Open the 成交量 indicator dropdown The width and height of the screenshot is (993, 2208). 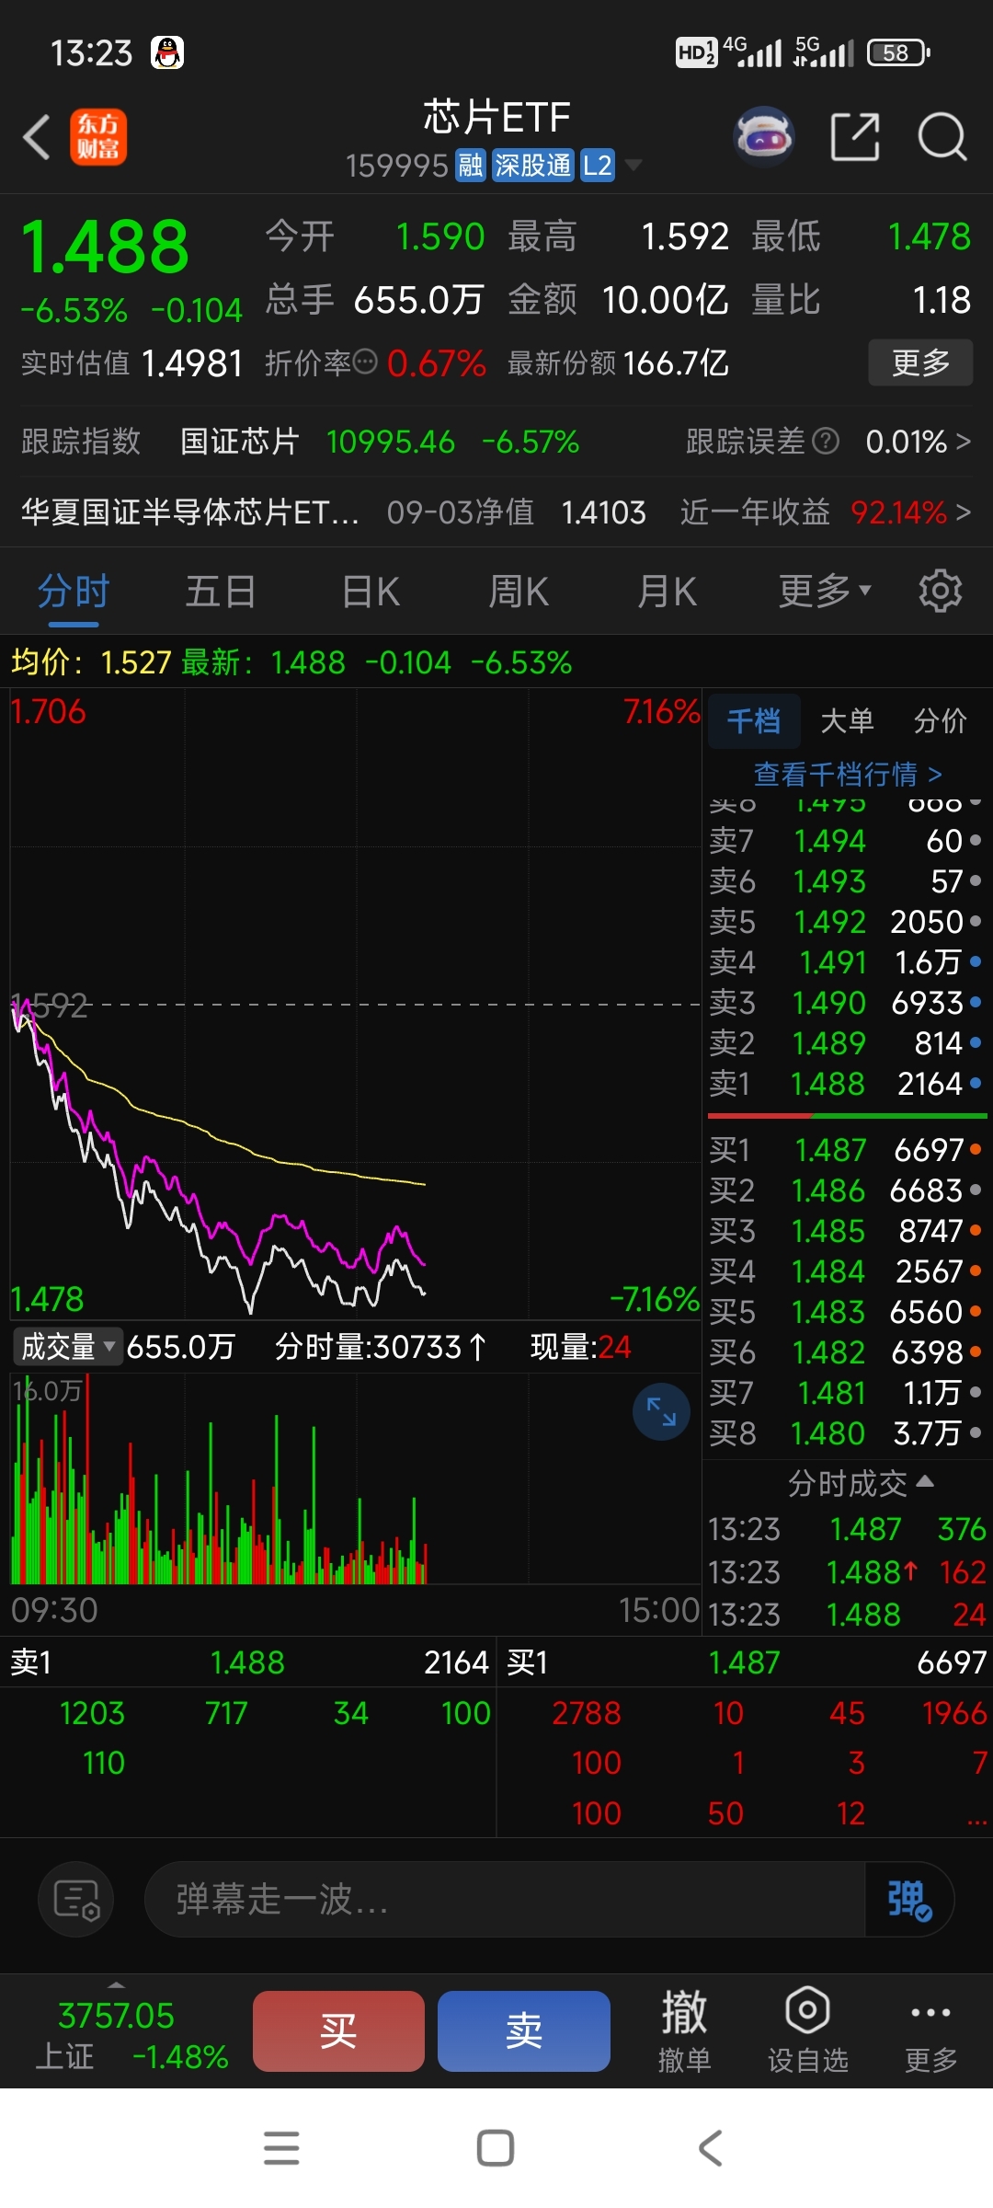pos(67,1347)
